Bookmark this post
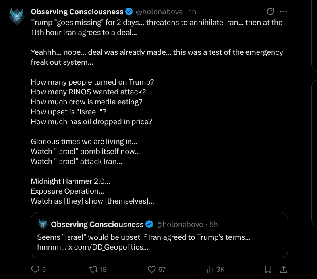Viewport: 317px width, 279px height. [x=268, y=269]
